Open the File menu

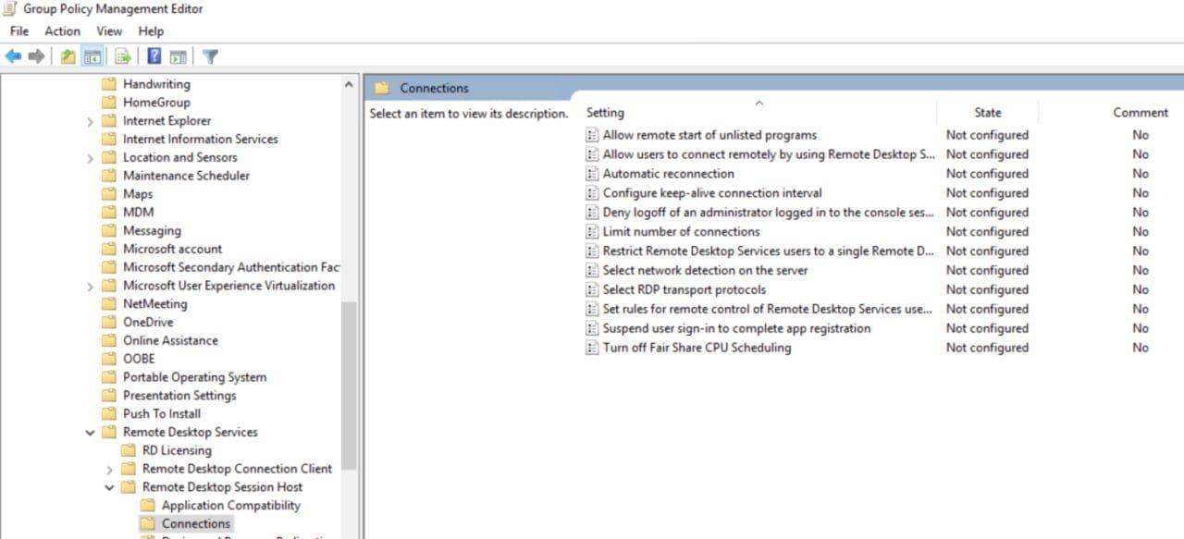click(x=18, y=31)
